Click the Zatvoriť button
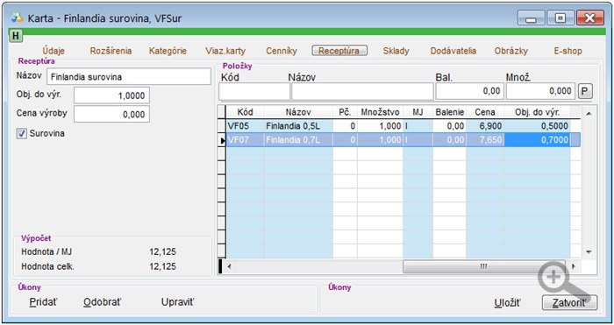Viewport: 614px width, 325px height. pyautogui.click(x=570, y=303)
